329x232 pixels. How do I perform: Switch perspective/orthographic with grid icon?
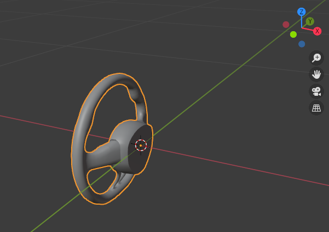point(316,108)
